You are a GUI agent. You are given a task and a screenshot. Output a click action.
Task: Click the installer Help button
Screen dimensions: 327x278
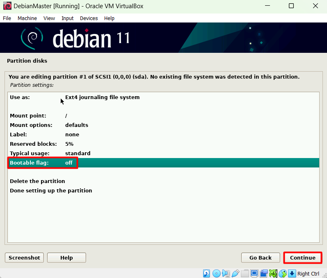(66, 258)
